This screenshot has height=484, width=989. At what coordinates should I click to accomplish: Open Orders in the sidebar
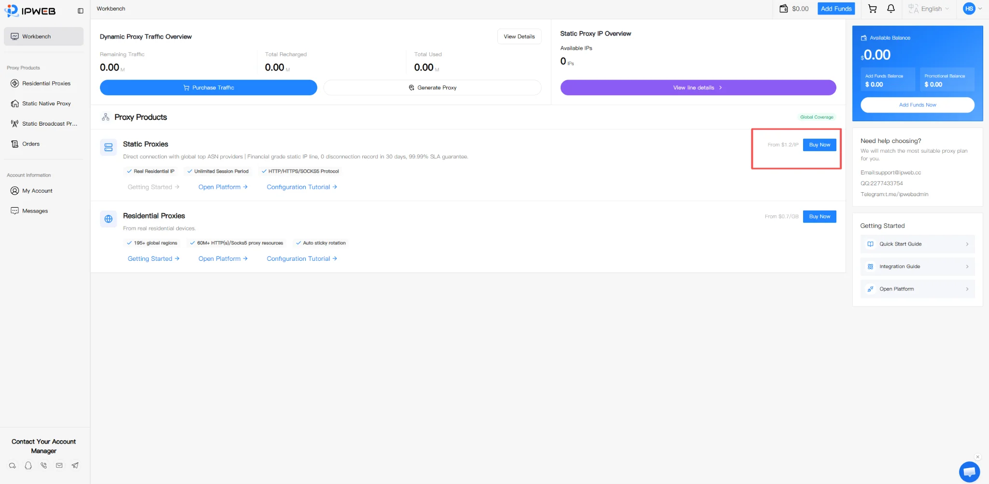(43, 144)
